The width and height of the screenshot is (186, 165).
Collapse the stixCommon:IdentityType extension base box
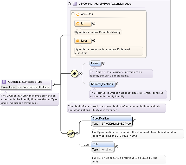coord(69,4)
